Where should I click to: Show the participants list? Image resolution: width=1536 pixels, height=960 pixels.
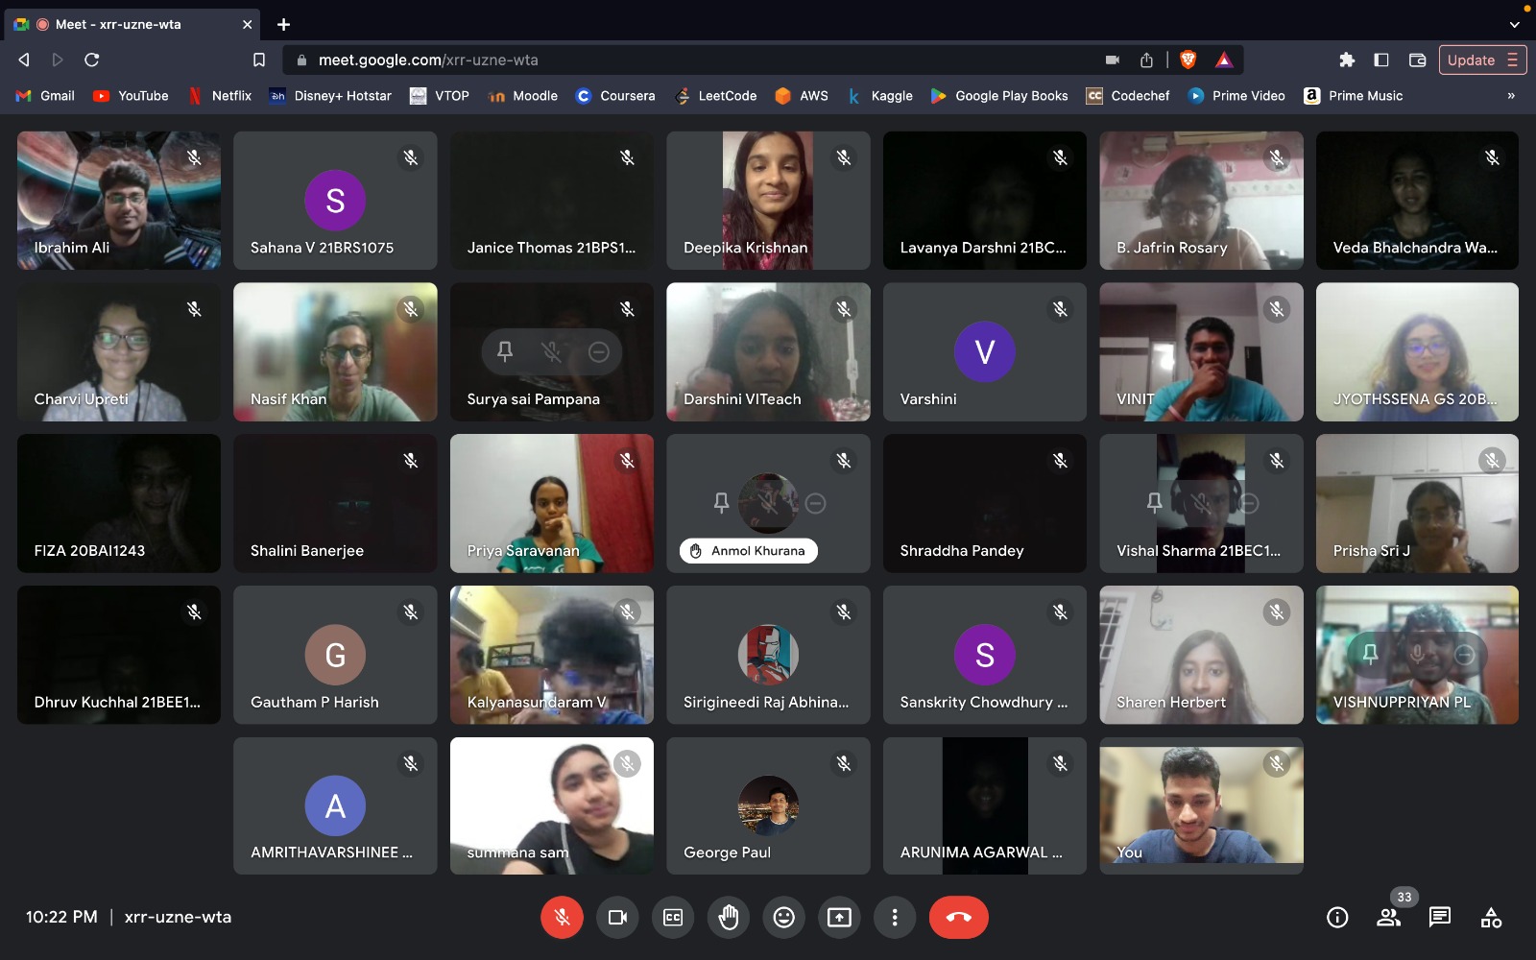(x=1388, y=918)
